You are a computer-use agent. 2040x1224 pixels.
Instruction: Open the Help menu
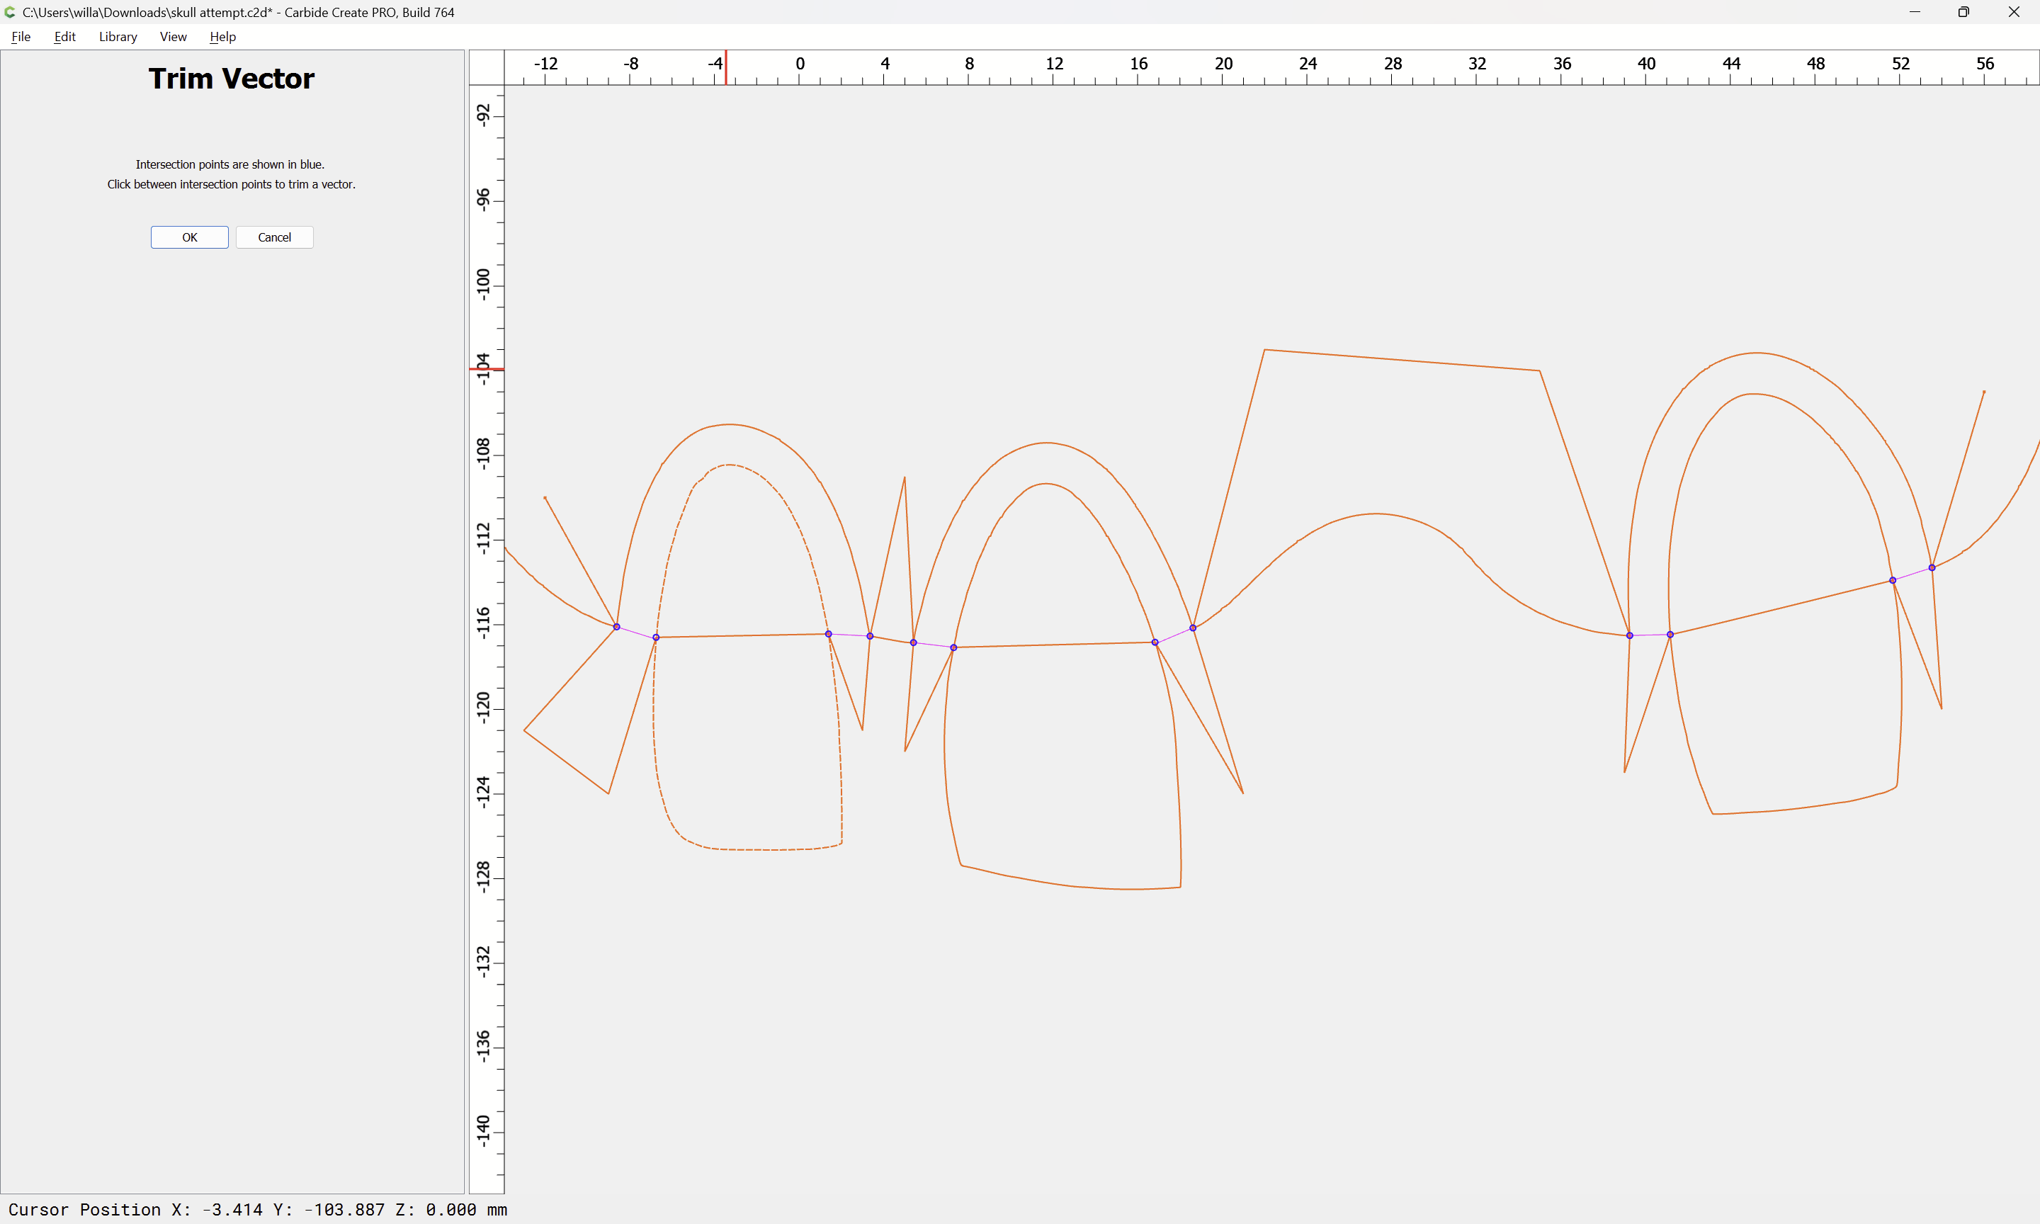click(x=222, y=36)
